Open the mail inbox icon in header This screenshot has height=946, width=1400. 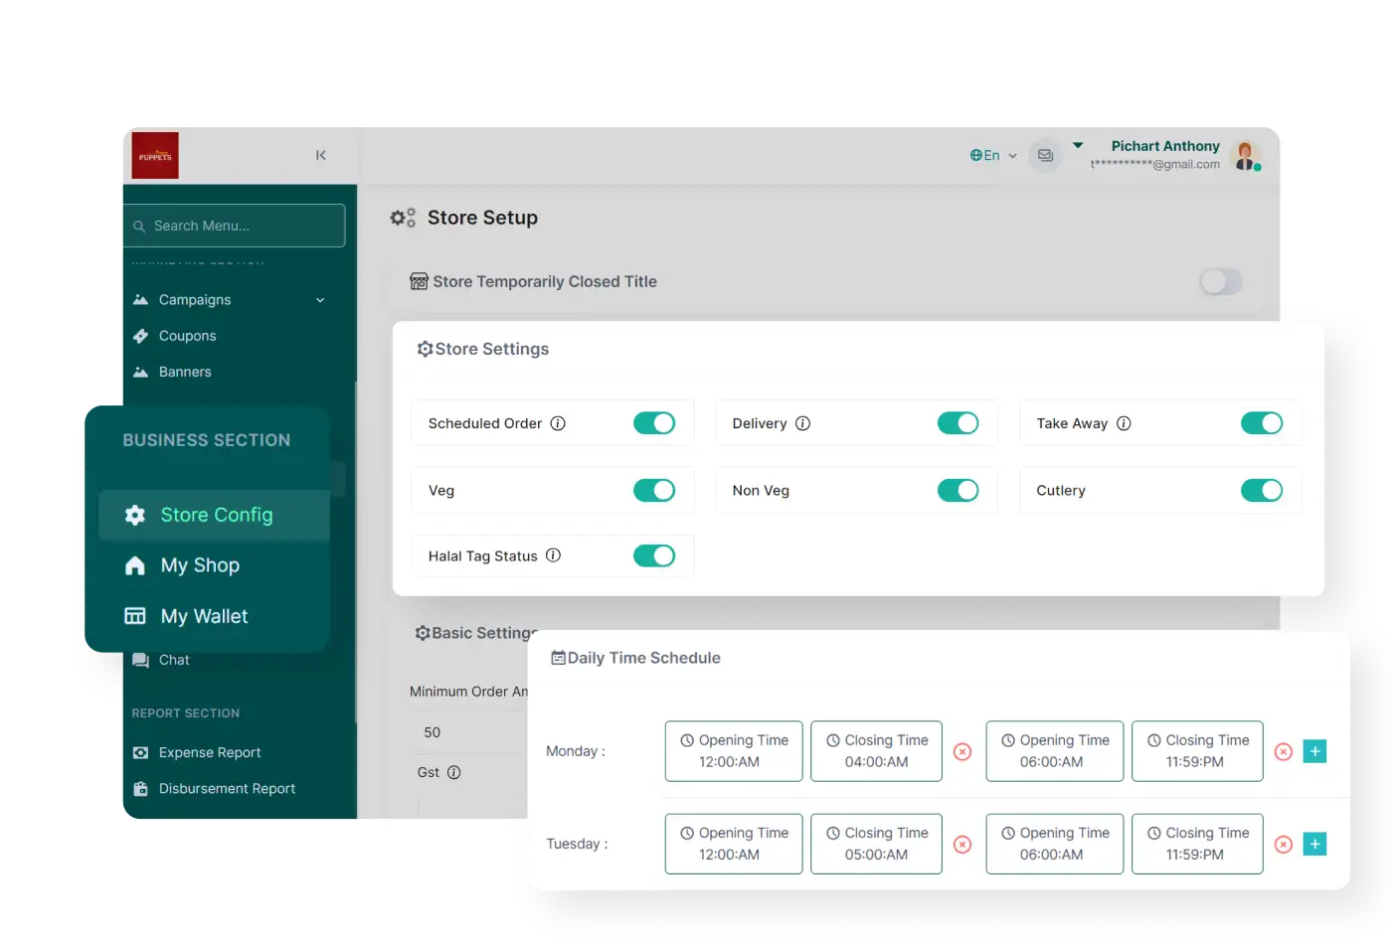1045,155
